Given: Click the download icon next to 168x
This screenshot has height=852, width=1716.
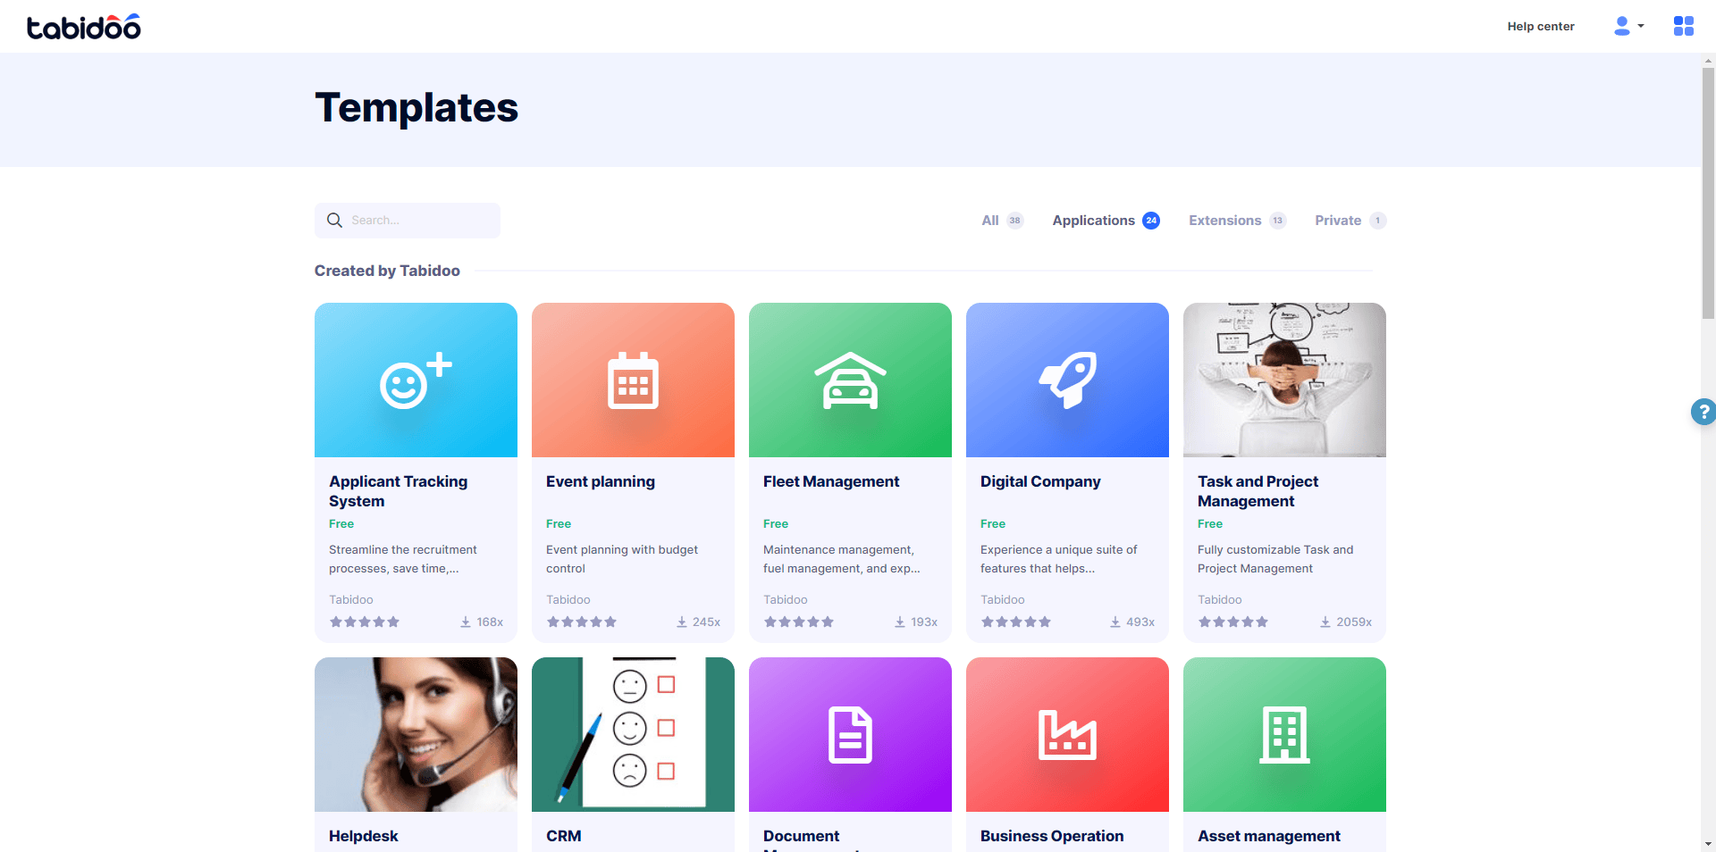Looking at the screenshot, I should tap(466, 622).
